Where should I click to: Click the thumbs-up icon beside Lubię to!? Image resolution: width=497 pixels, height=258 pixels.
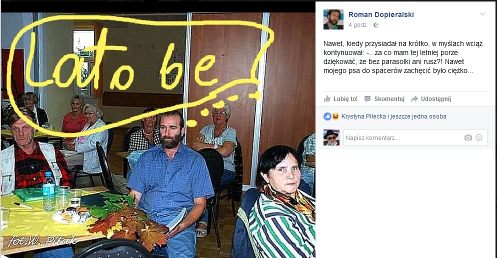327,99
